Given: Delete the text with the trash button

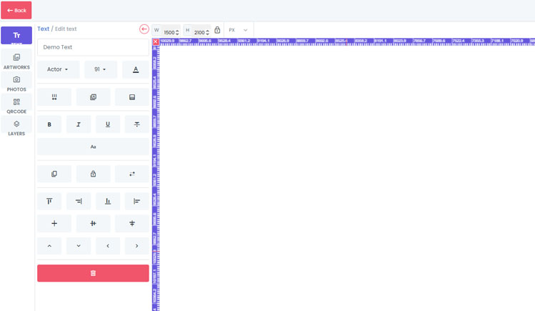Looking at the screenshot, I should [93, 273].
